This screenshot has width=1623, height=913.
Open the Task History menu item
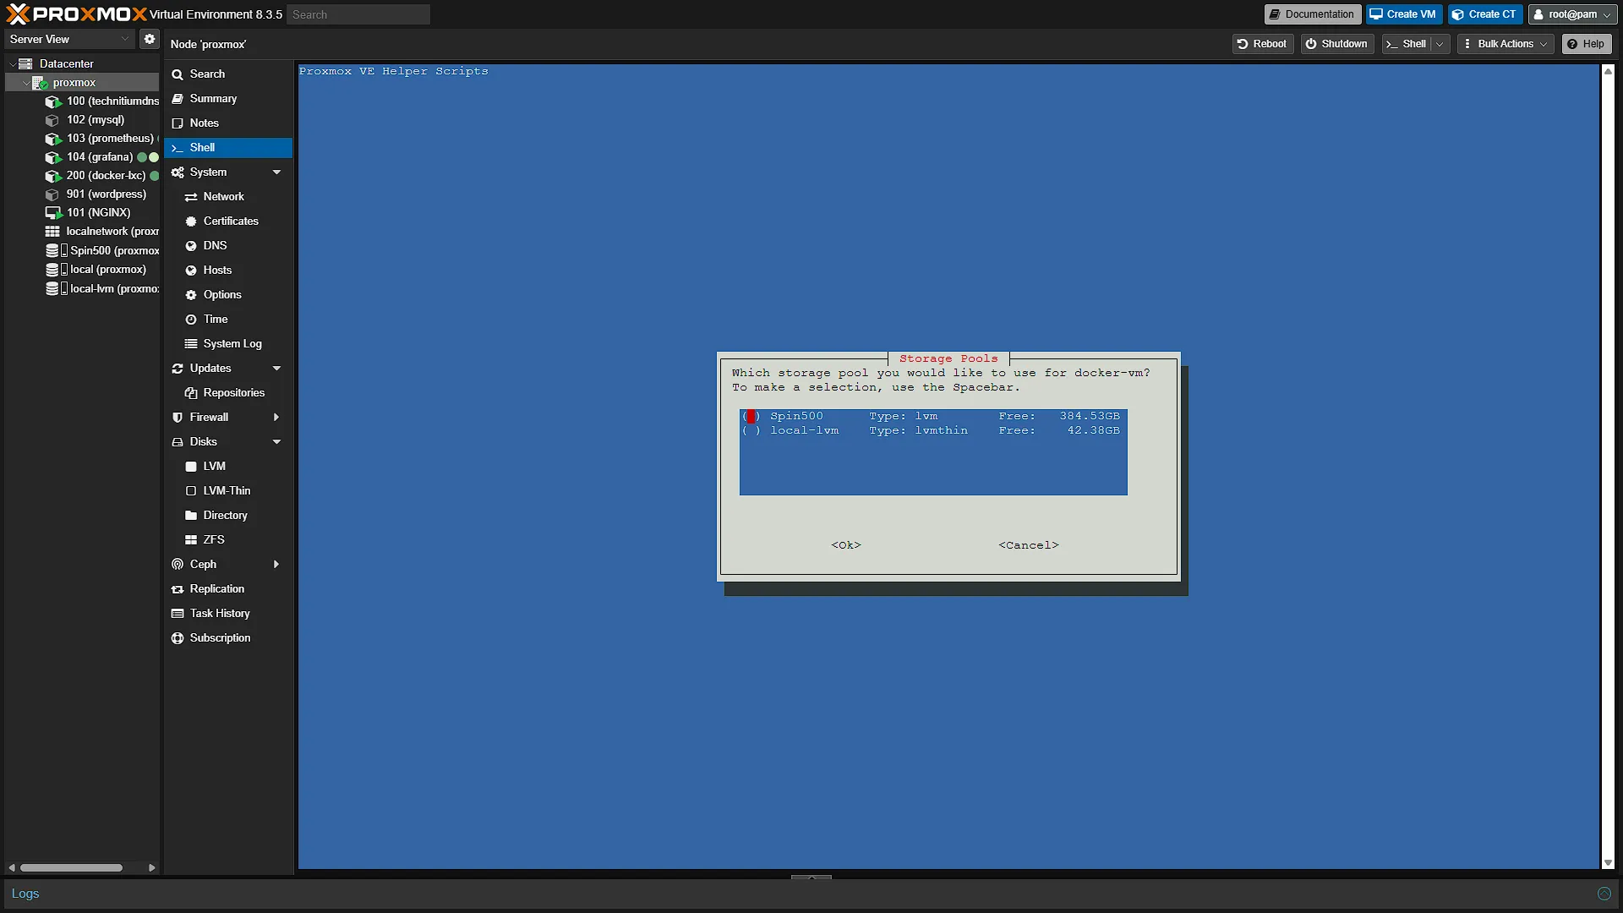[228, 614]
